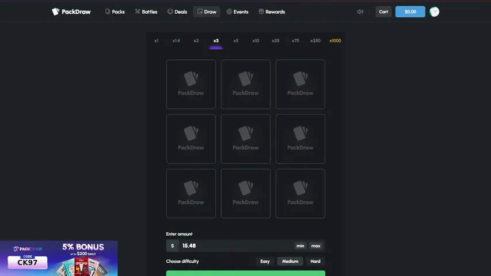Screen dimensions: 491x276
Task: Flip the bottom-left PackDraw card
Action: click(x=191, y=193)
